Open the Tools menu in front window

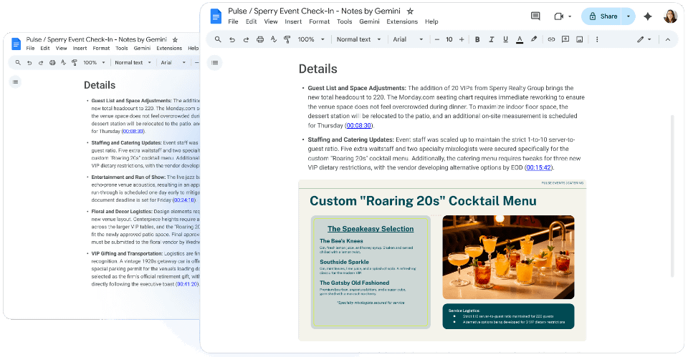344,21
